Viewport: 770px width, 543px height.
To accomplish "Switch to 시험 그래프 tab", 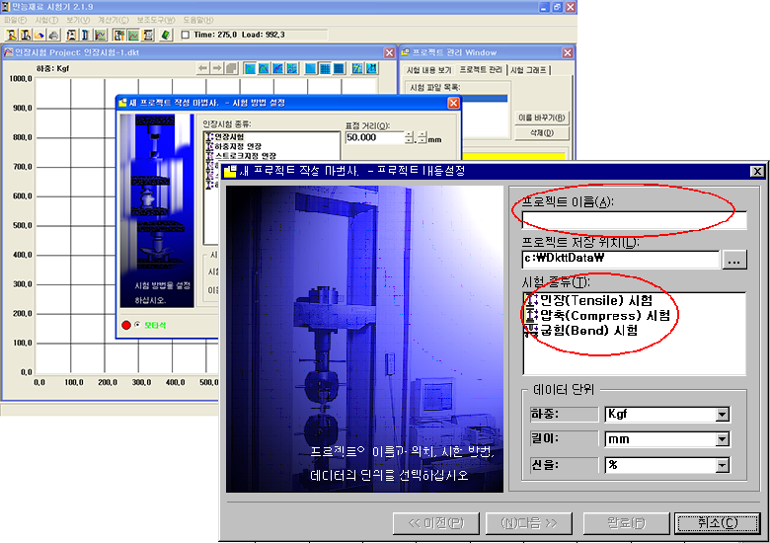I will click(528, 70).
